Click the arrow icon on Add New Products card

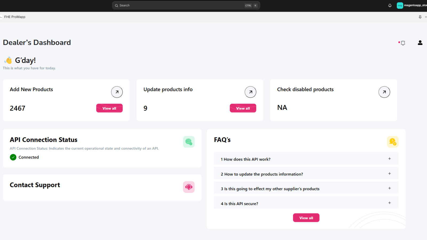[117, 92]
